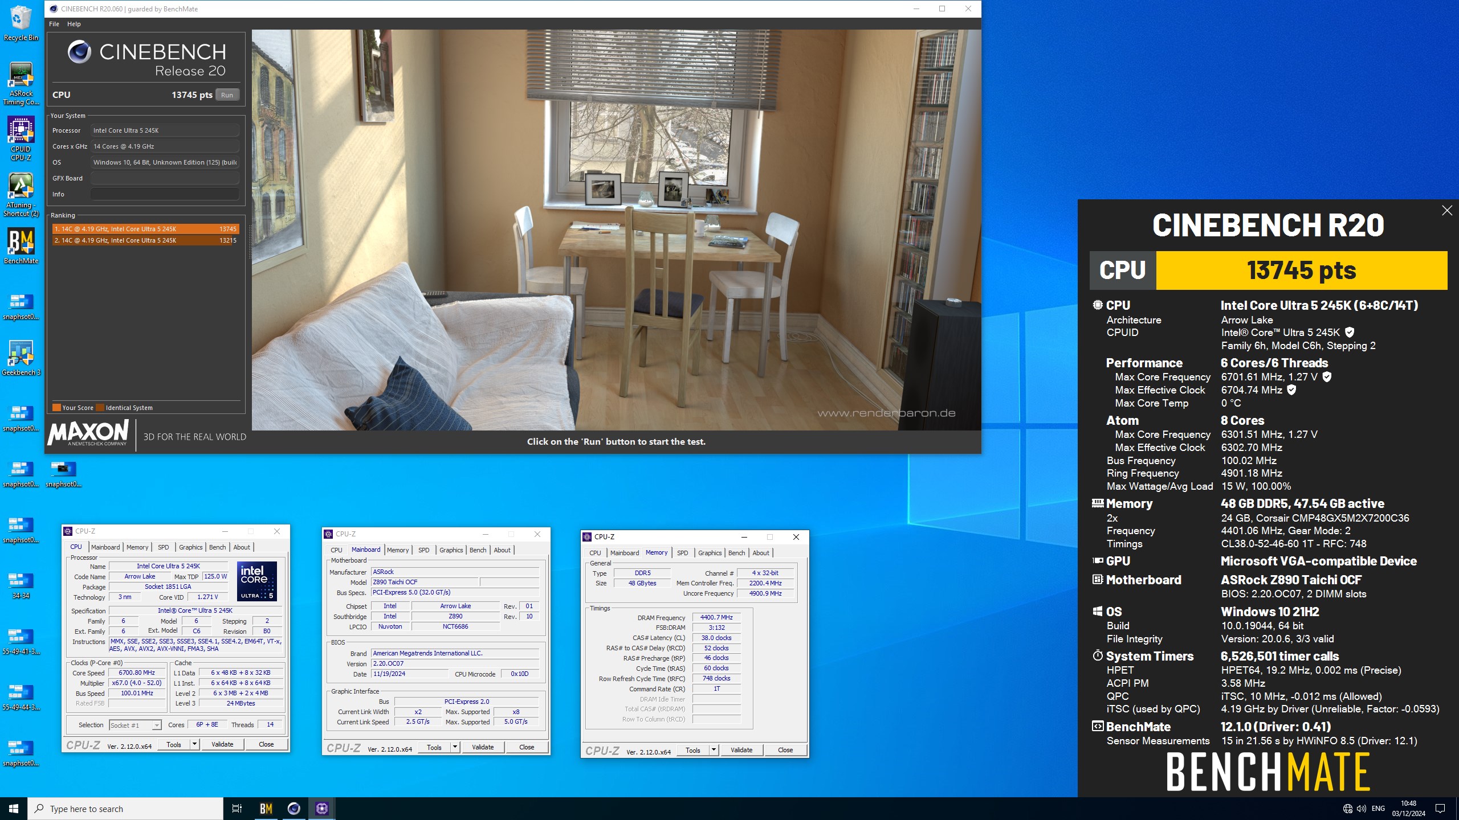Screen dimensions: 1459x820
Task: Click the title bar icon of Cinebench window
Action: tap(54, 9)
